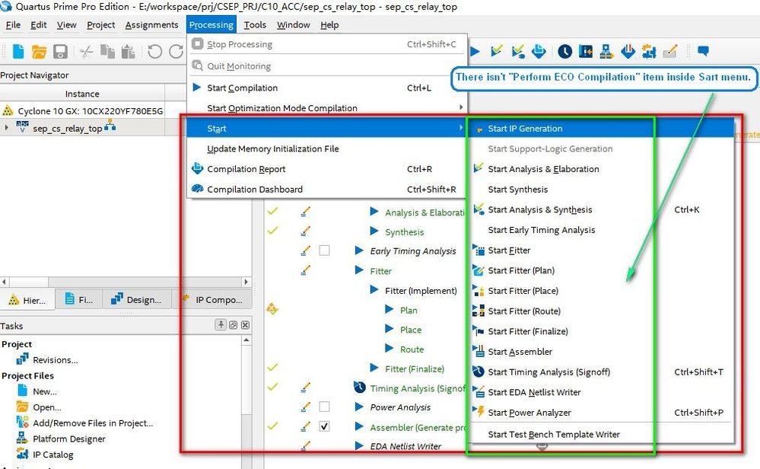Image resolution: width=760 pixels, height=469 pixels.
Task: Click Project Navigator scroll right arrow
Action: tap(246, 282)
